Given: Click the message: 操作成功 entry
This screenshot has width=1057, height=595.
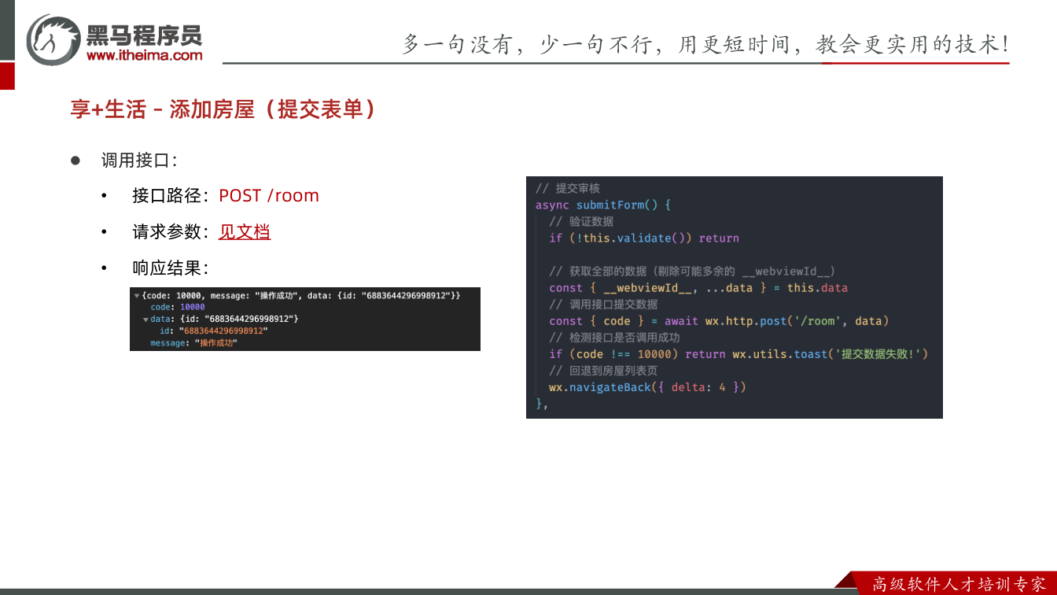Looking at the screenshot, I should [x=193, y=343].
